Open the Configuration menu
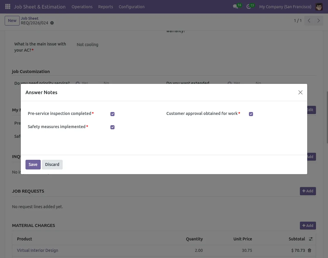328x258 pixels. (131, 6)
